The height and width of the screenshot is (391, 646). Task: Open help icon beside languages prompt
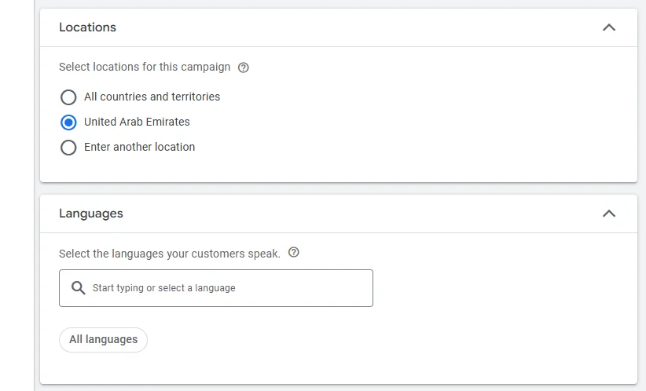click(294, 253)
